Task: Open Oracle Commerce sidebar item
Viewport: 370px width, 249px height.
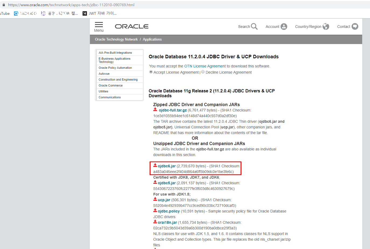Action: click(119, 86)
